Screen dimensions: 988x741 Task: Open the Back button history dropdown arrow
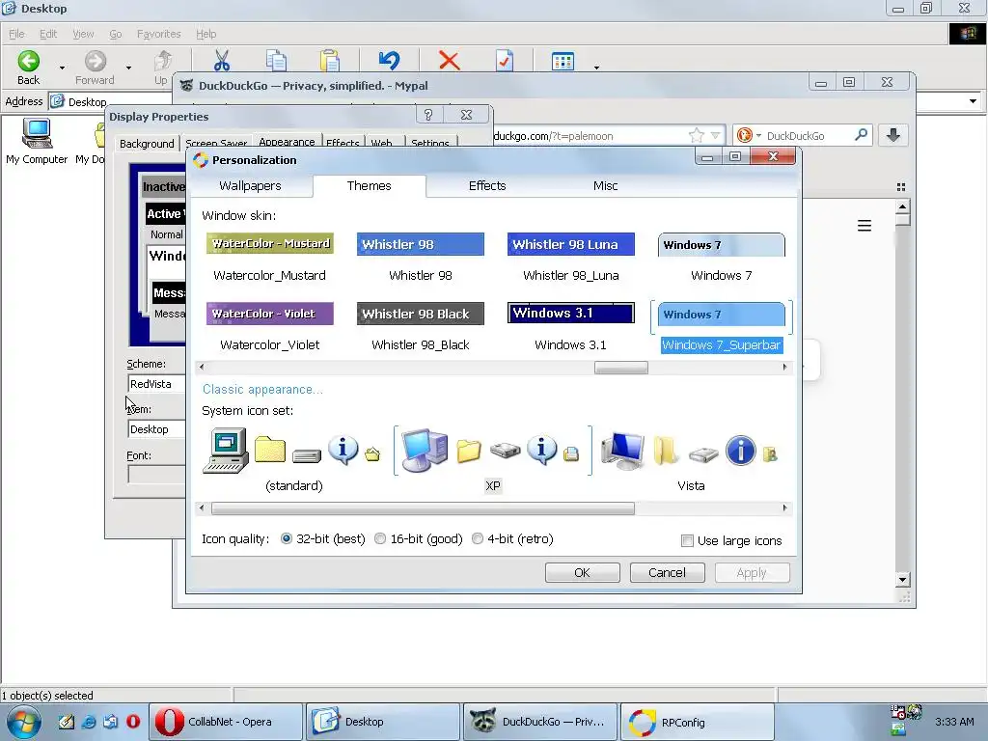[x=62, y=68]
